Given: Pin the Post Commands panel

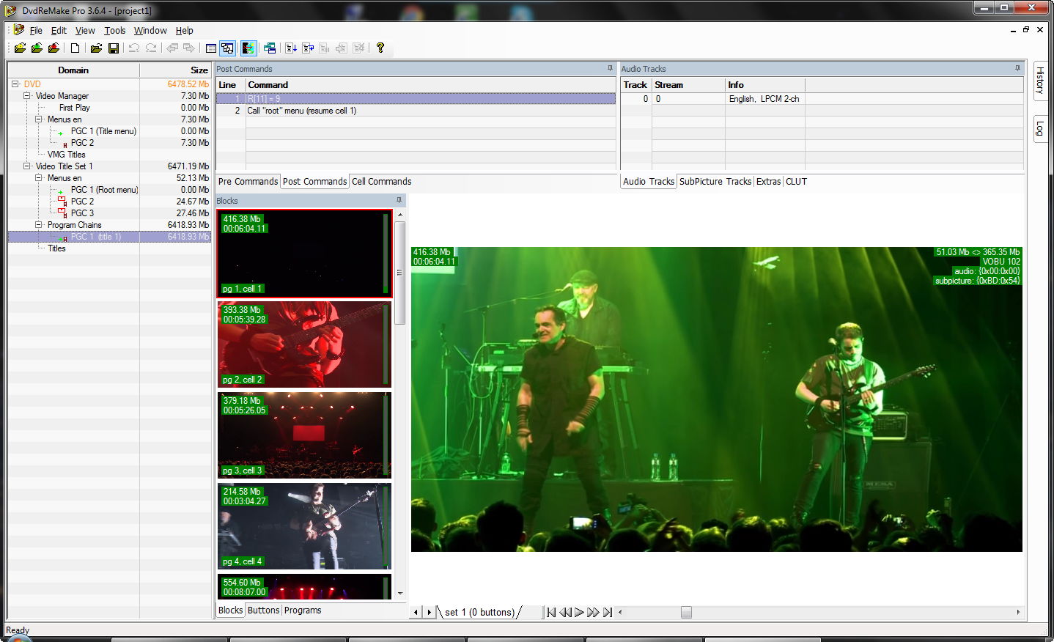Looking at the screenshot, I should 610,68.
